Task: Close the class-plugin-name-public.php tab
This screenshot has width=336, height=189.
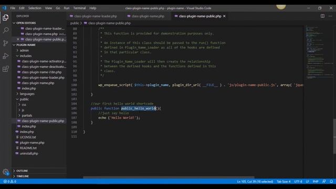Action: tap(224, 16)
